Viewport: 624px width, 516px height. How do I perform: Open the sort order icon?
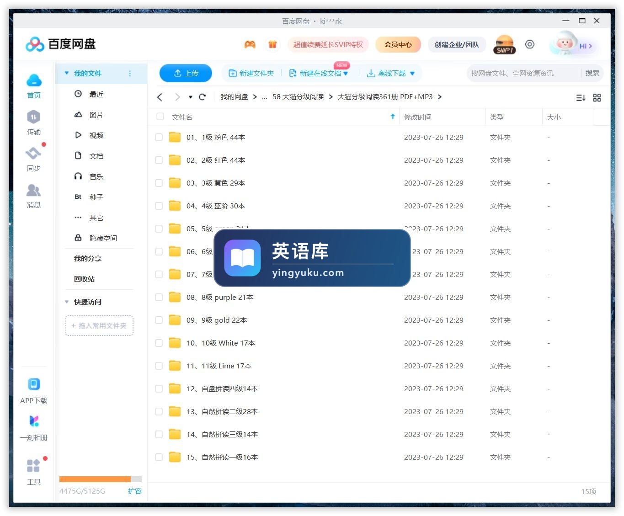(581, 98)
